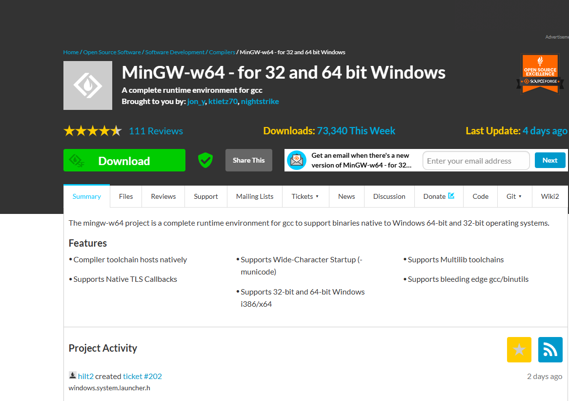Click the MinGW-w64 project logo thumbnail
Screen dimensions: 569x401
[x=88, y=85]
